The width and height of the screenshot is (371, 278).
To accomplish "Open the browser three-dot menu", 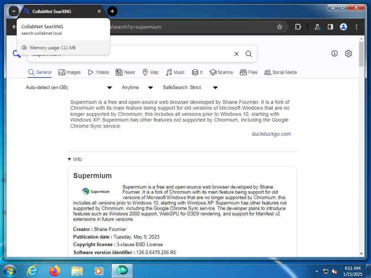I will pos(357,27).
